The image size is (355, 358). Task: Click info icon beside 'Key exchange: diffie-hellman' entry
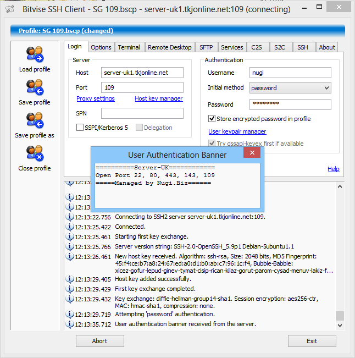(x=70, y=299)
